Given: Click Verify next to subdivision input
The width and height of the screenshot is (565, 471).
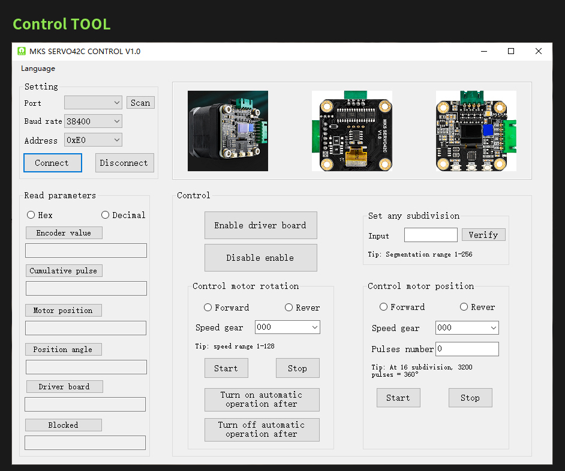Looking at the screenshot, I should [483, 235].
